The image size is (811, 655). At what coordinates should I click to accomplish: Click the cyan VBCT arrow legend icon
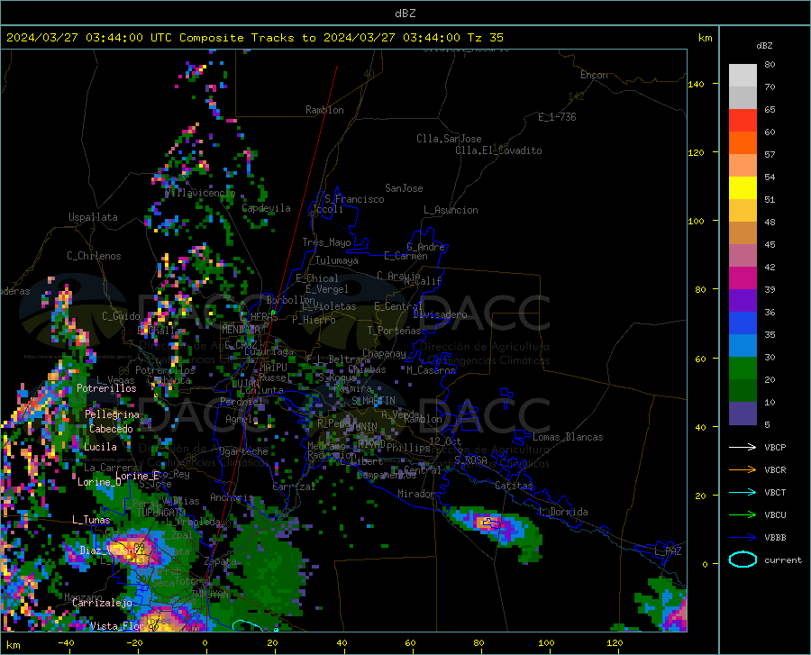(x=743, y=492)
